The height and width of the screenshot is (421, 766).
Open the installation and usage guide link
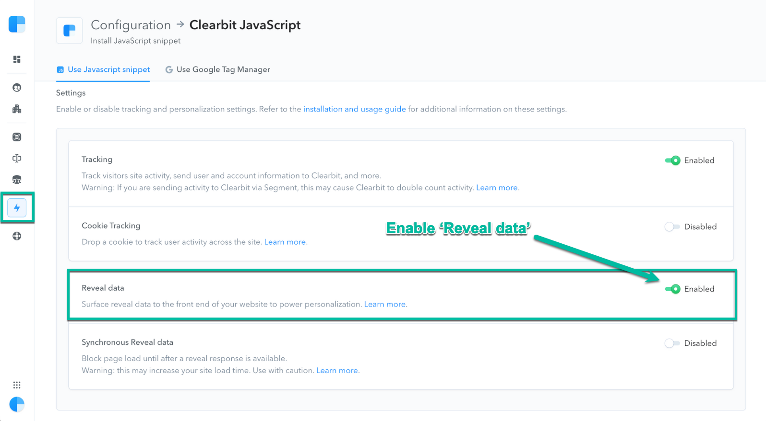pos(355,109)
